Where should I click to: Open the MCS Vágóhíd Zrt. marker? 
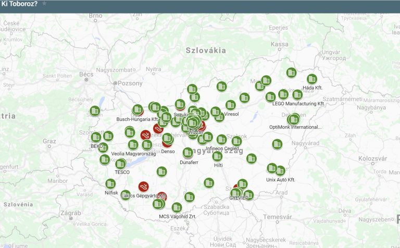click(x=177, y=207)
